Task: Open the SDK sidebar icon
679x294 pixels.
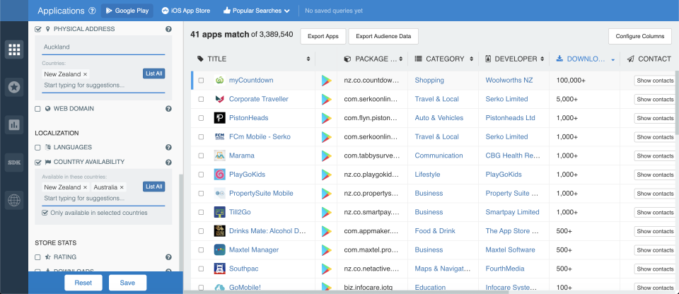Action: point(14,163)
